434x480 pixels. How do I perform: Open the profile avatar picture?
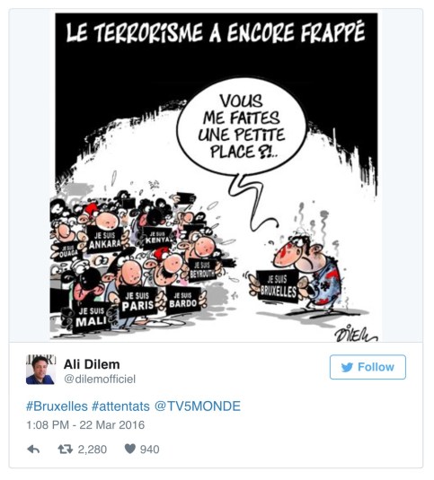40,370
